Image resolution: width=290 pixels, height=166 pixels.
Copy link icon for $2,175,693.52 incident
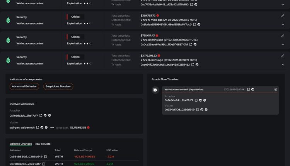[283, 56]
